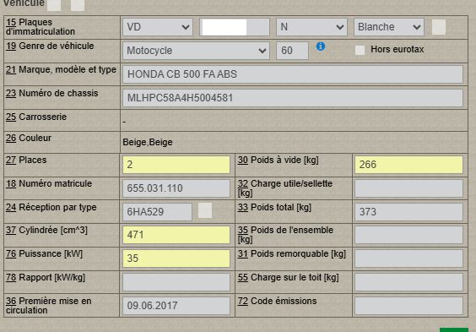The image size is (476, 332).
Task: Click the label 18 Numéro matricule
Action: (x=49, y=184)
